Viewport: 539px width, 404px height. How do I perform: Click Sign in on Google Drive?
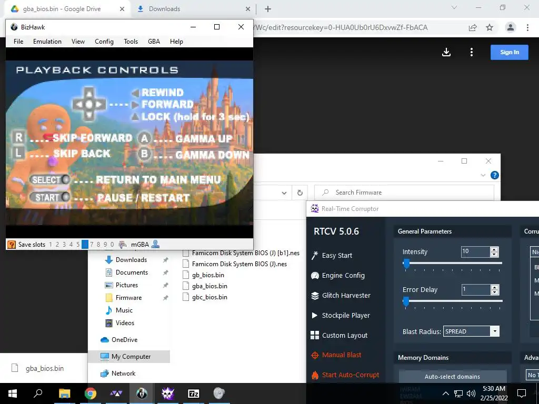tap(510, 52)
